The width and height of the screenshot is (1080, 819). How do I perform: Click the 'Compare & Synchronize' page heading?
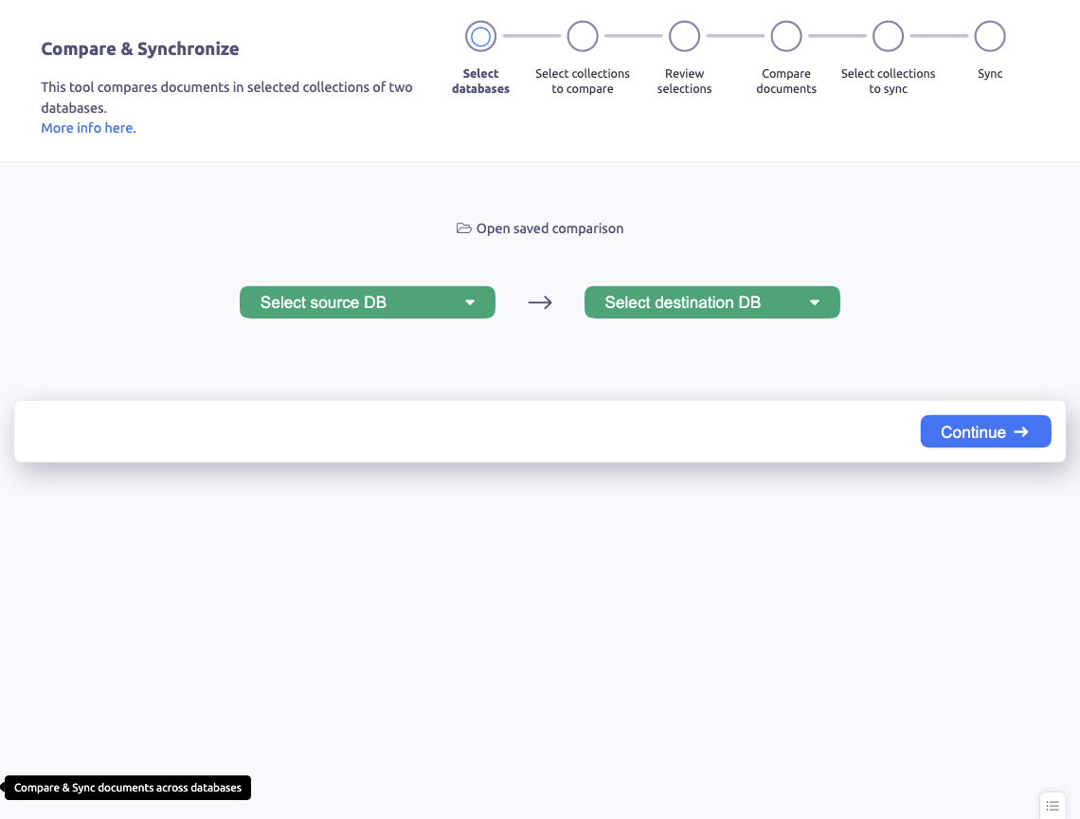coord(140,49)
